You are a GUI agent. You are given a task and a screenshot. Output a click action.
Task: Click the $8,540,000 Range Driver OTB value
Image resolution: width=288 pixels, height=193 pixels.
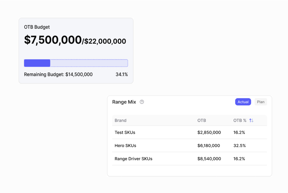209,159
